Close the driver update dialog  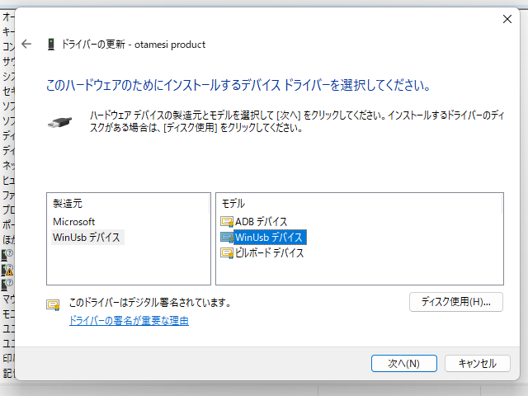(507, 19)
